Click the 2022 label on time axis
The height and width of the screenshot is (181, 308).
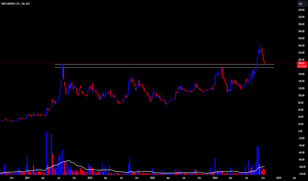tap(90, 178)
